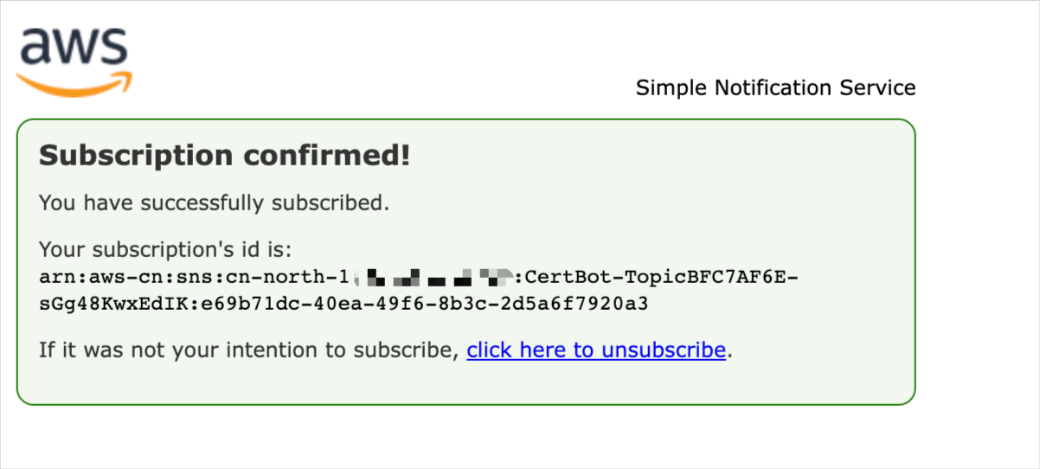Click the orange AWS smile arrow

pos(74,84)
